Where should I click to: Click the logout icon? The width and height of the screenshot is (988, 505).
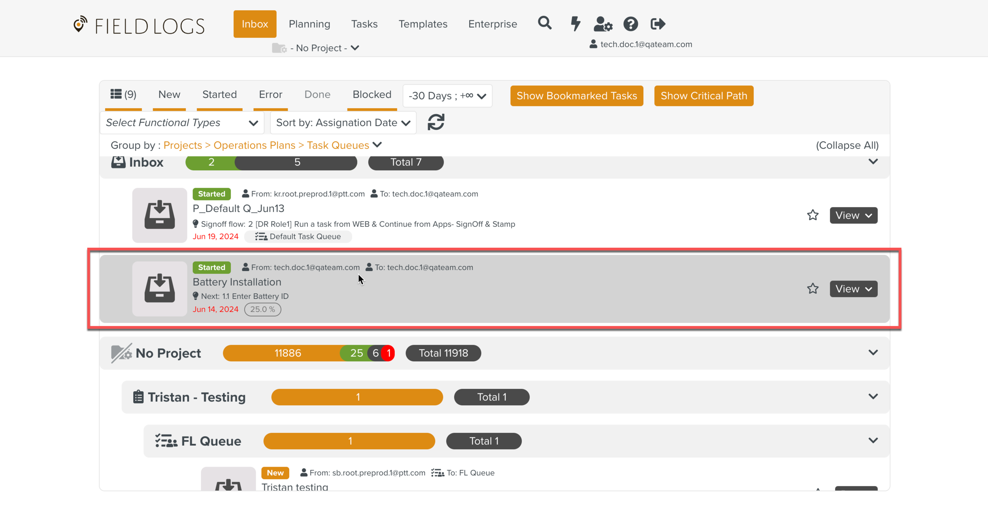click(658, 24)
